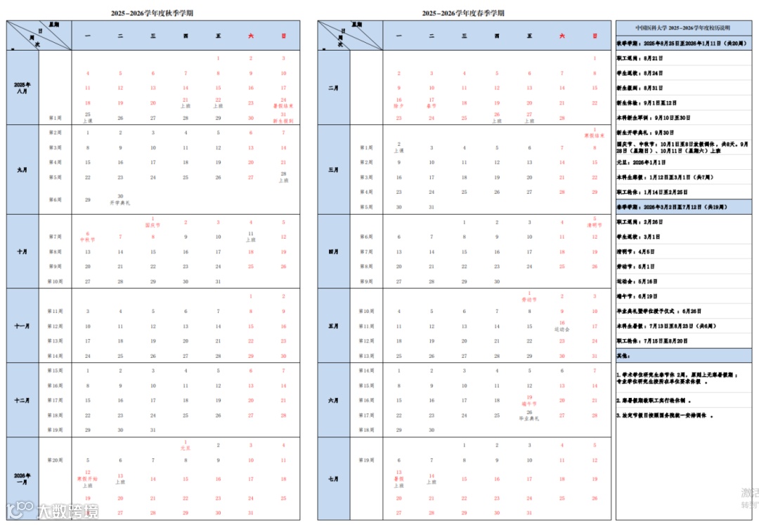Click '第19周' week label in spring July row
The width and height of the screenshot is (759, 525).
point(366,460)
